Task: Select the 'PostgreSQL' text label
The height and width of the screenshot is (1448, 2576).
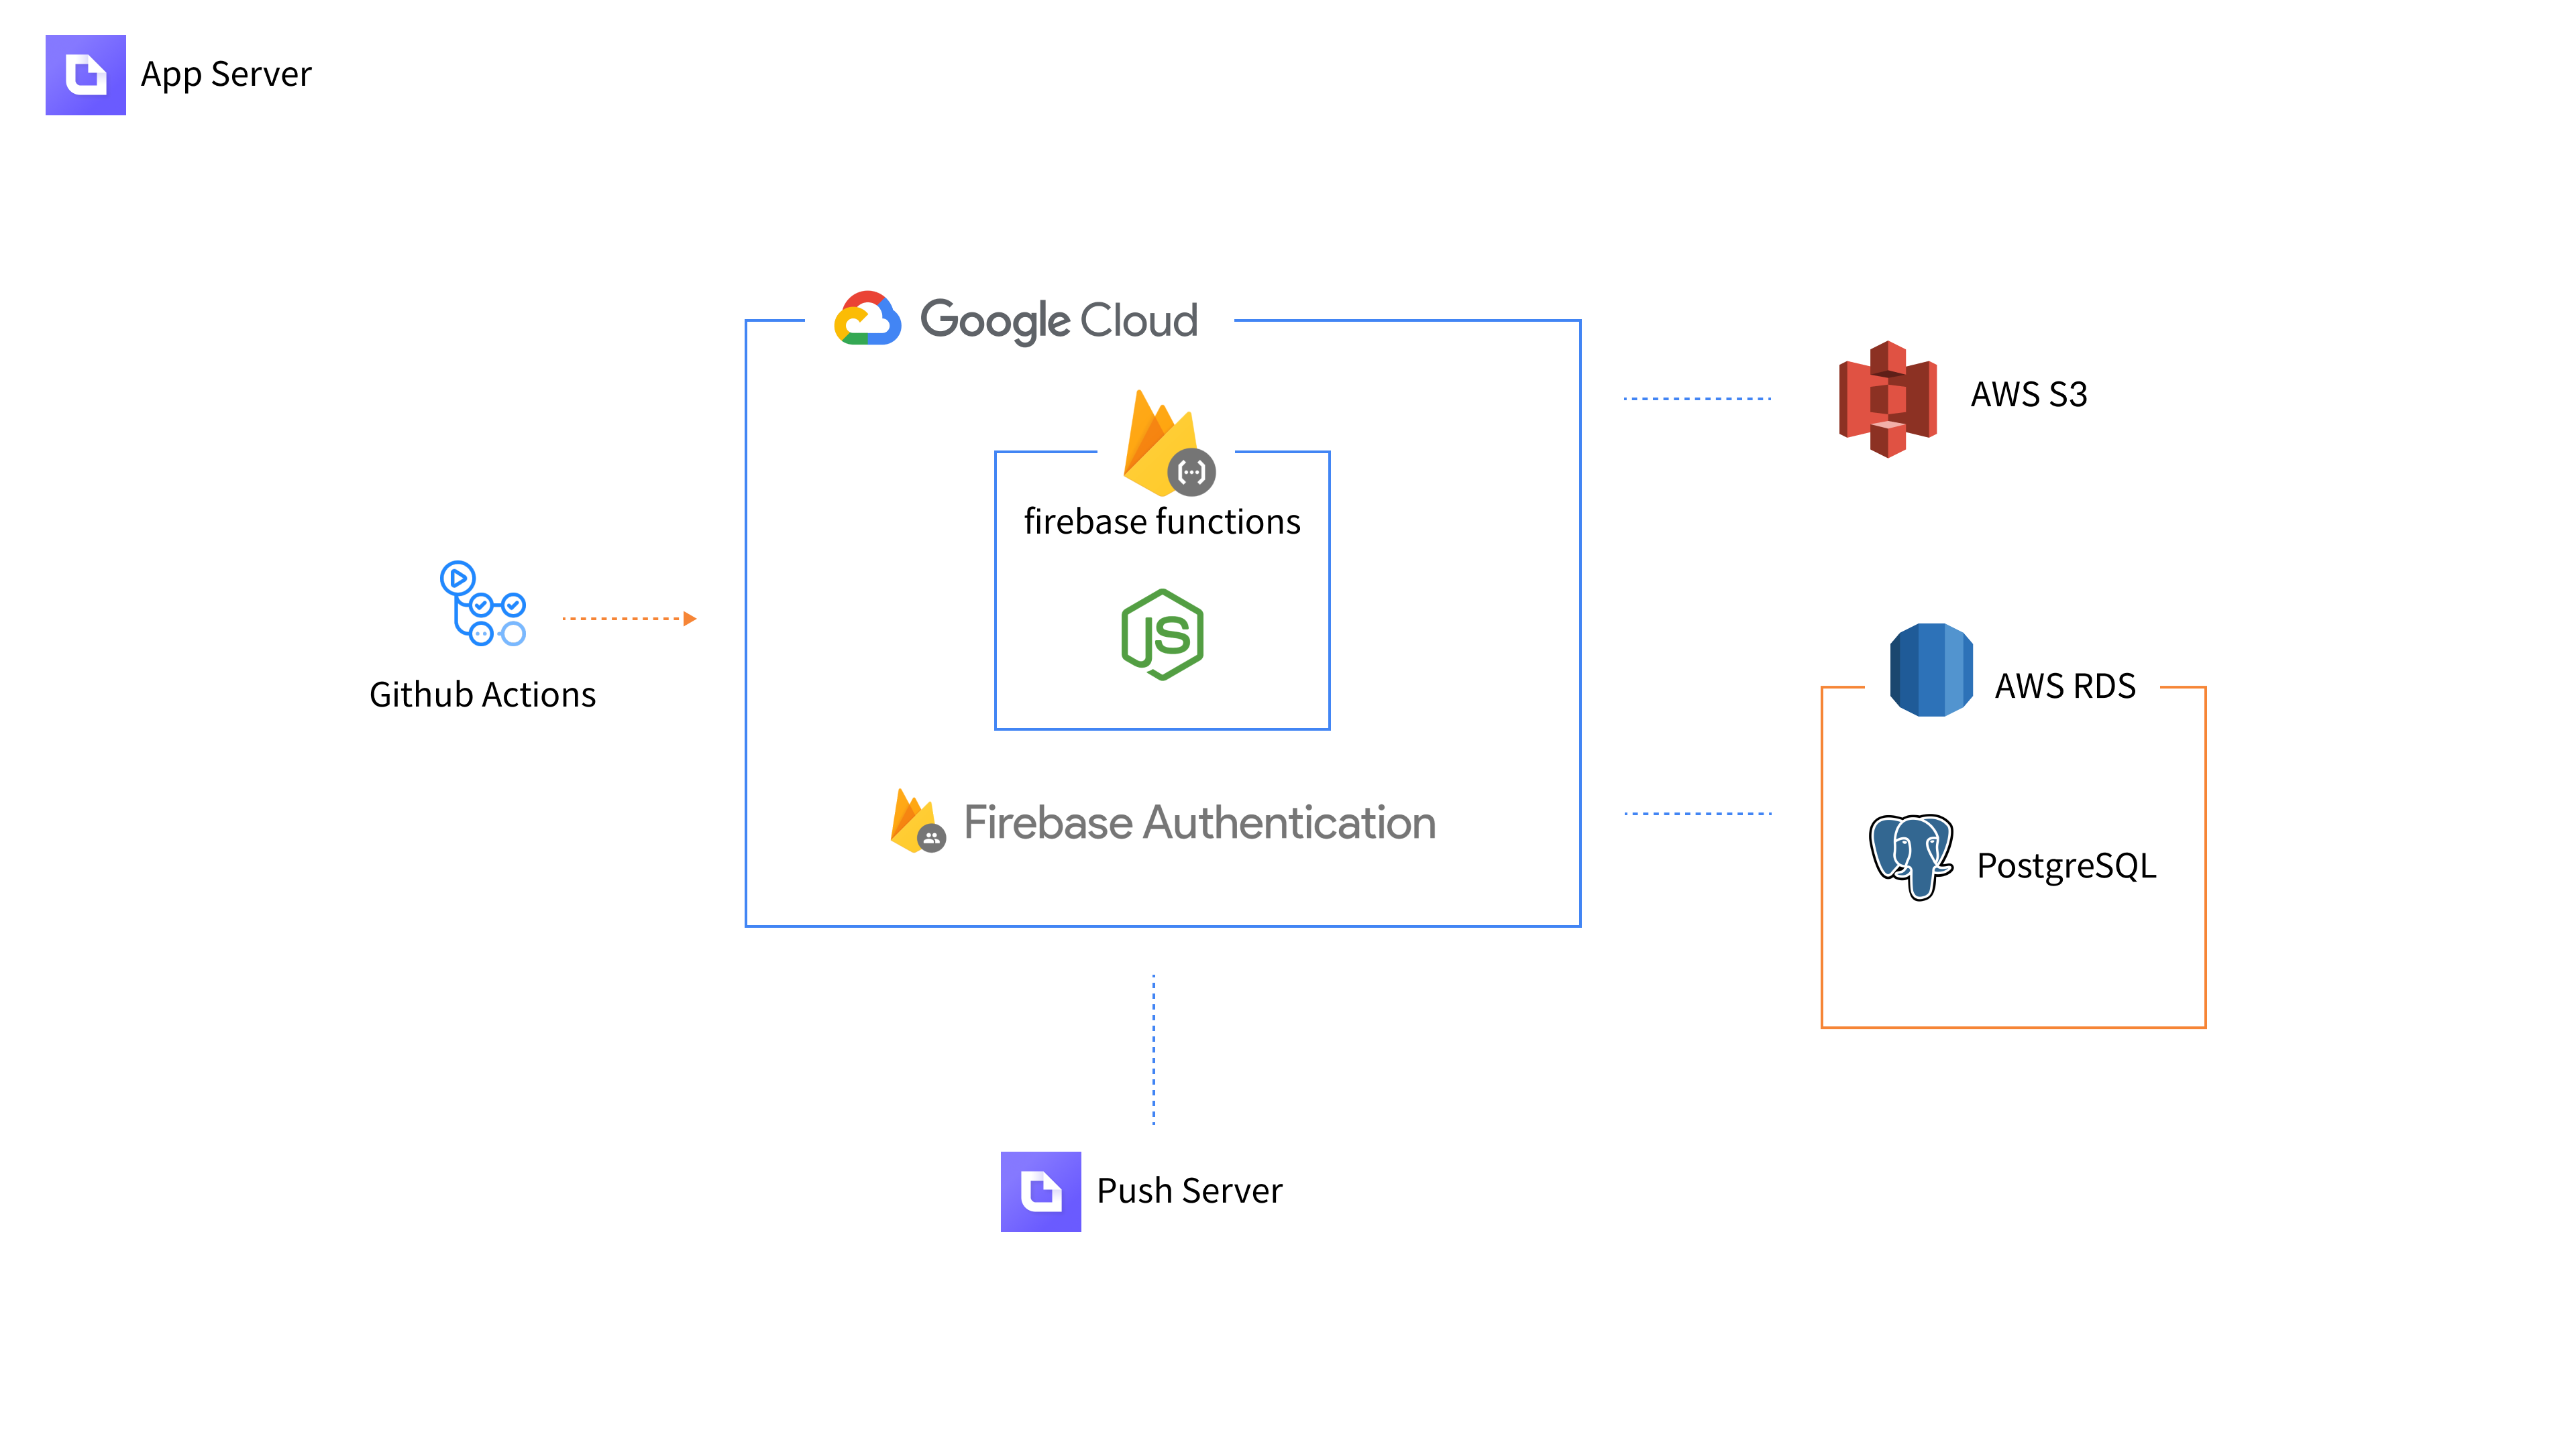Action: pos(2066,865)
